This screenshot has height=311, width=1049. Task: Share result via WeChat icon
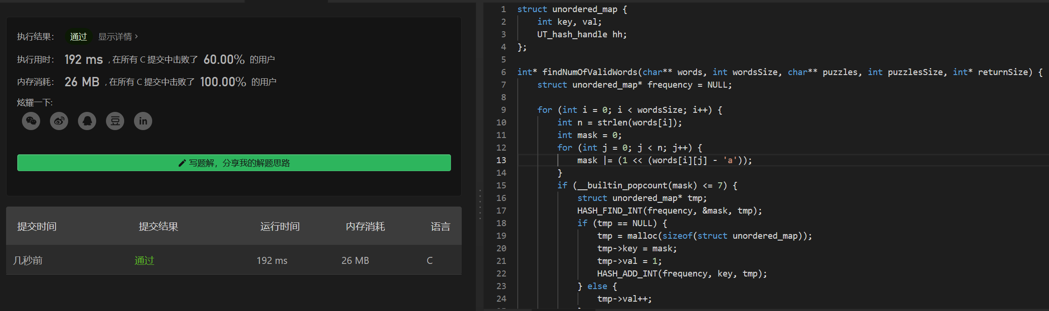click(31, 121)
